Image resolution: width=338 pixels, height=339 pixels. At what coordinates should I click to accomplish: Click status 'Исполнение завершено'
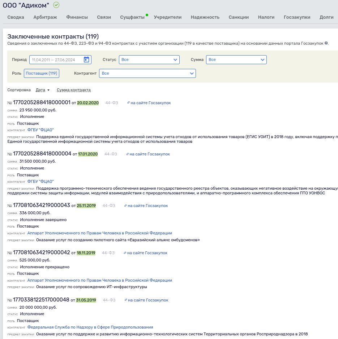point(43,220)
